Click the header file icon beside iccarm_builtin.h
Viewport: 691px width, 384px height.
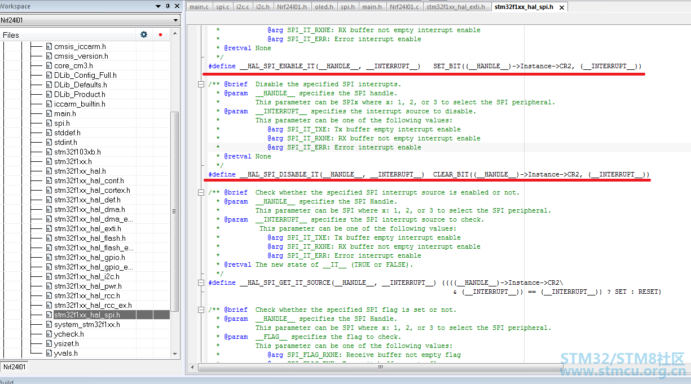click(x=49, y=104)
